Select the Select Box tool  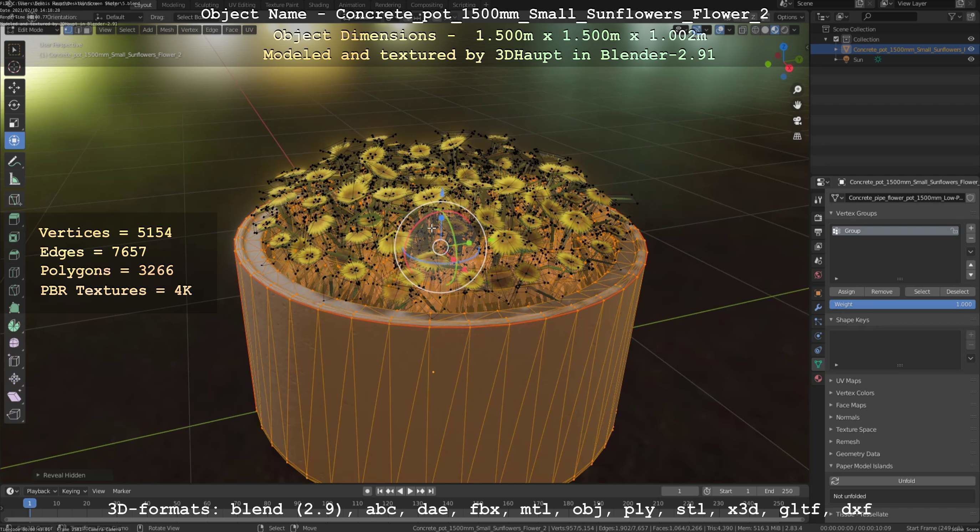(15, 50)
